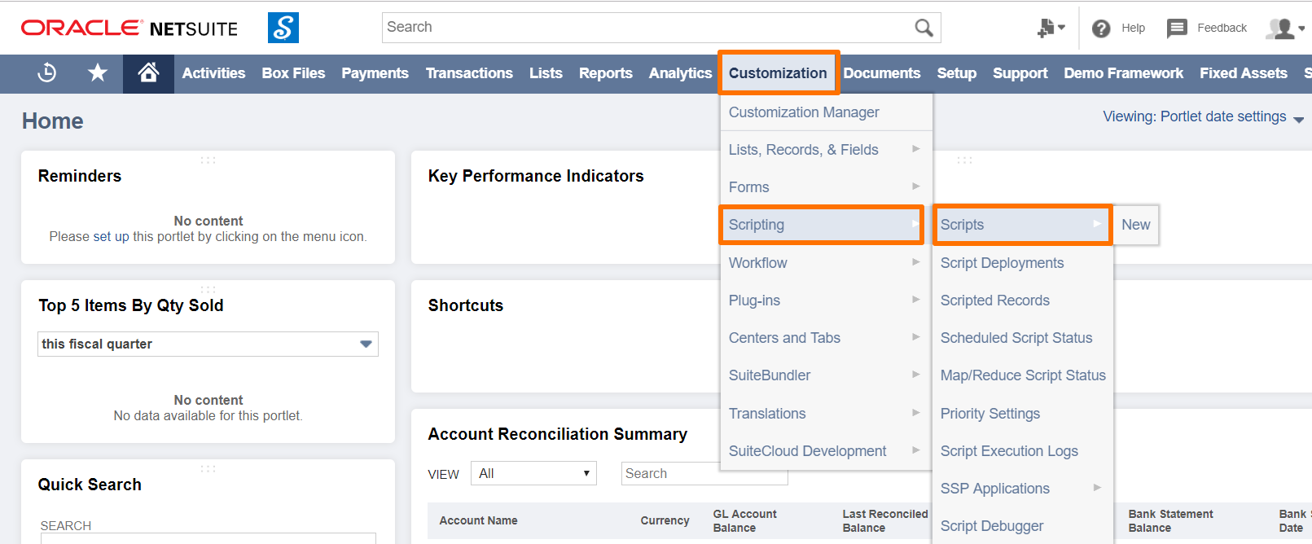Click the blue S company logo
The height and width of the screenshot is (544, 1312).
pyautogui.click(x=283, y=28)
